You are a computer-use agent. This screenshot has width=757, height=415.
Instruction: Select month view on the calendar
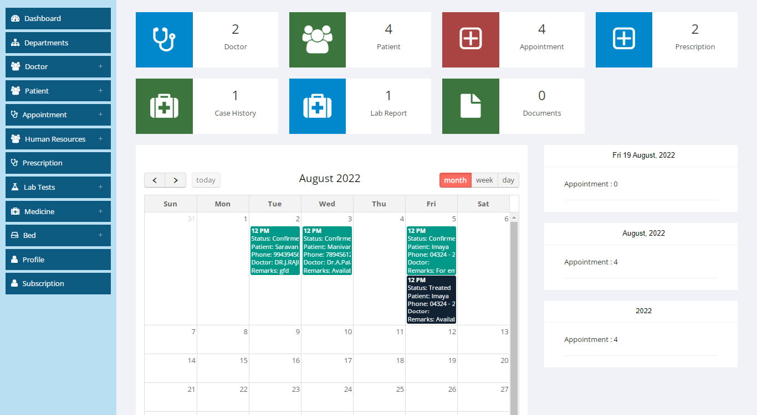tap(455, 180)
